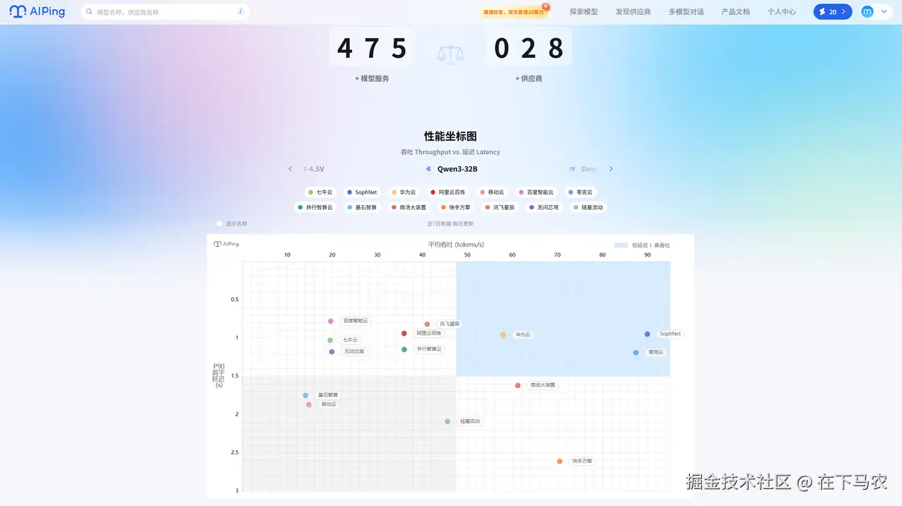This screenshot has width=902, height=506.
Task: Click the balance scale icon between counters
Action: 450,54
